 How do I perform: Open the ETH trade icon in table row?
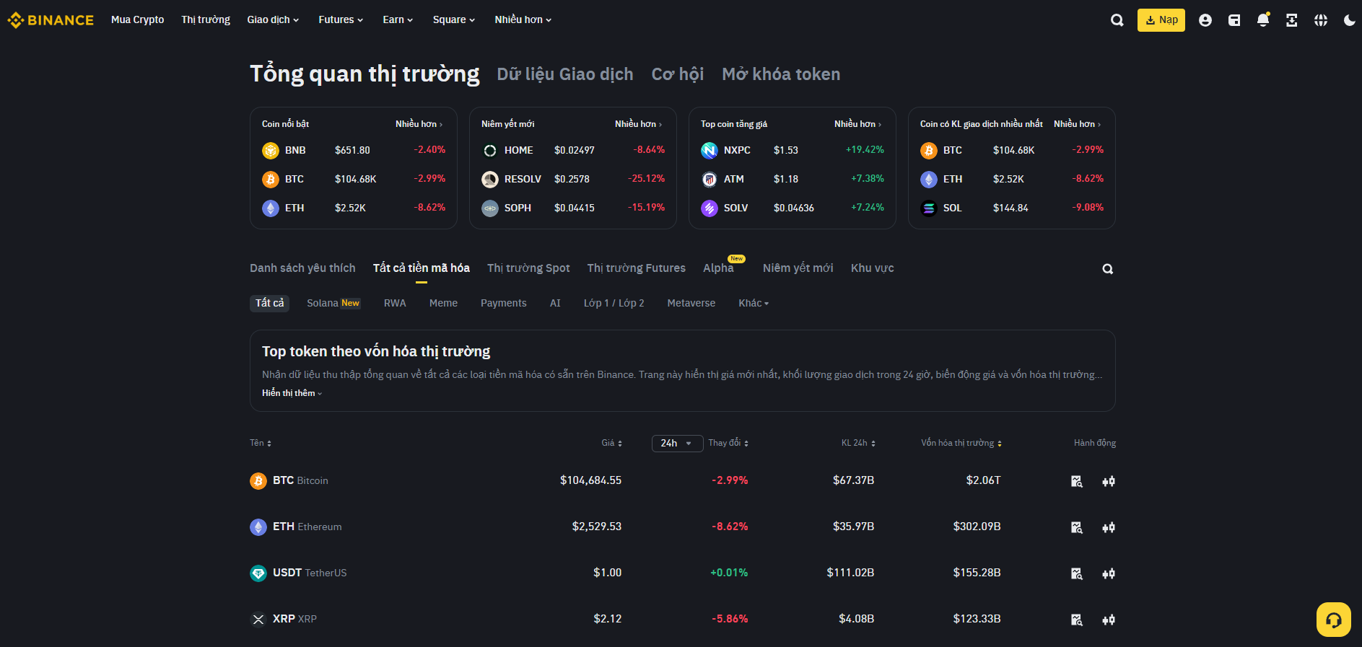coord(1109,527)
